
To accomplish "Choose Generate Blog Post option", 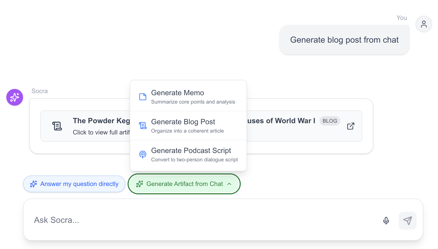I will [x=188, y=126].
